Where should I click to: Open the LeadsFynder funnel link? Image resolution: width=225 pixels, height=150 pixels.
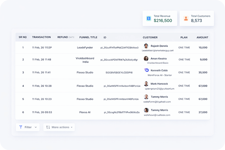(85, 47)
